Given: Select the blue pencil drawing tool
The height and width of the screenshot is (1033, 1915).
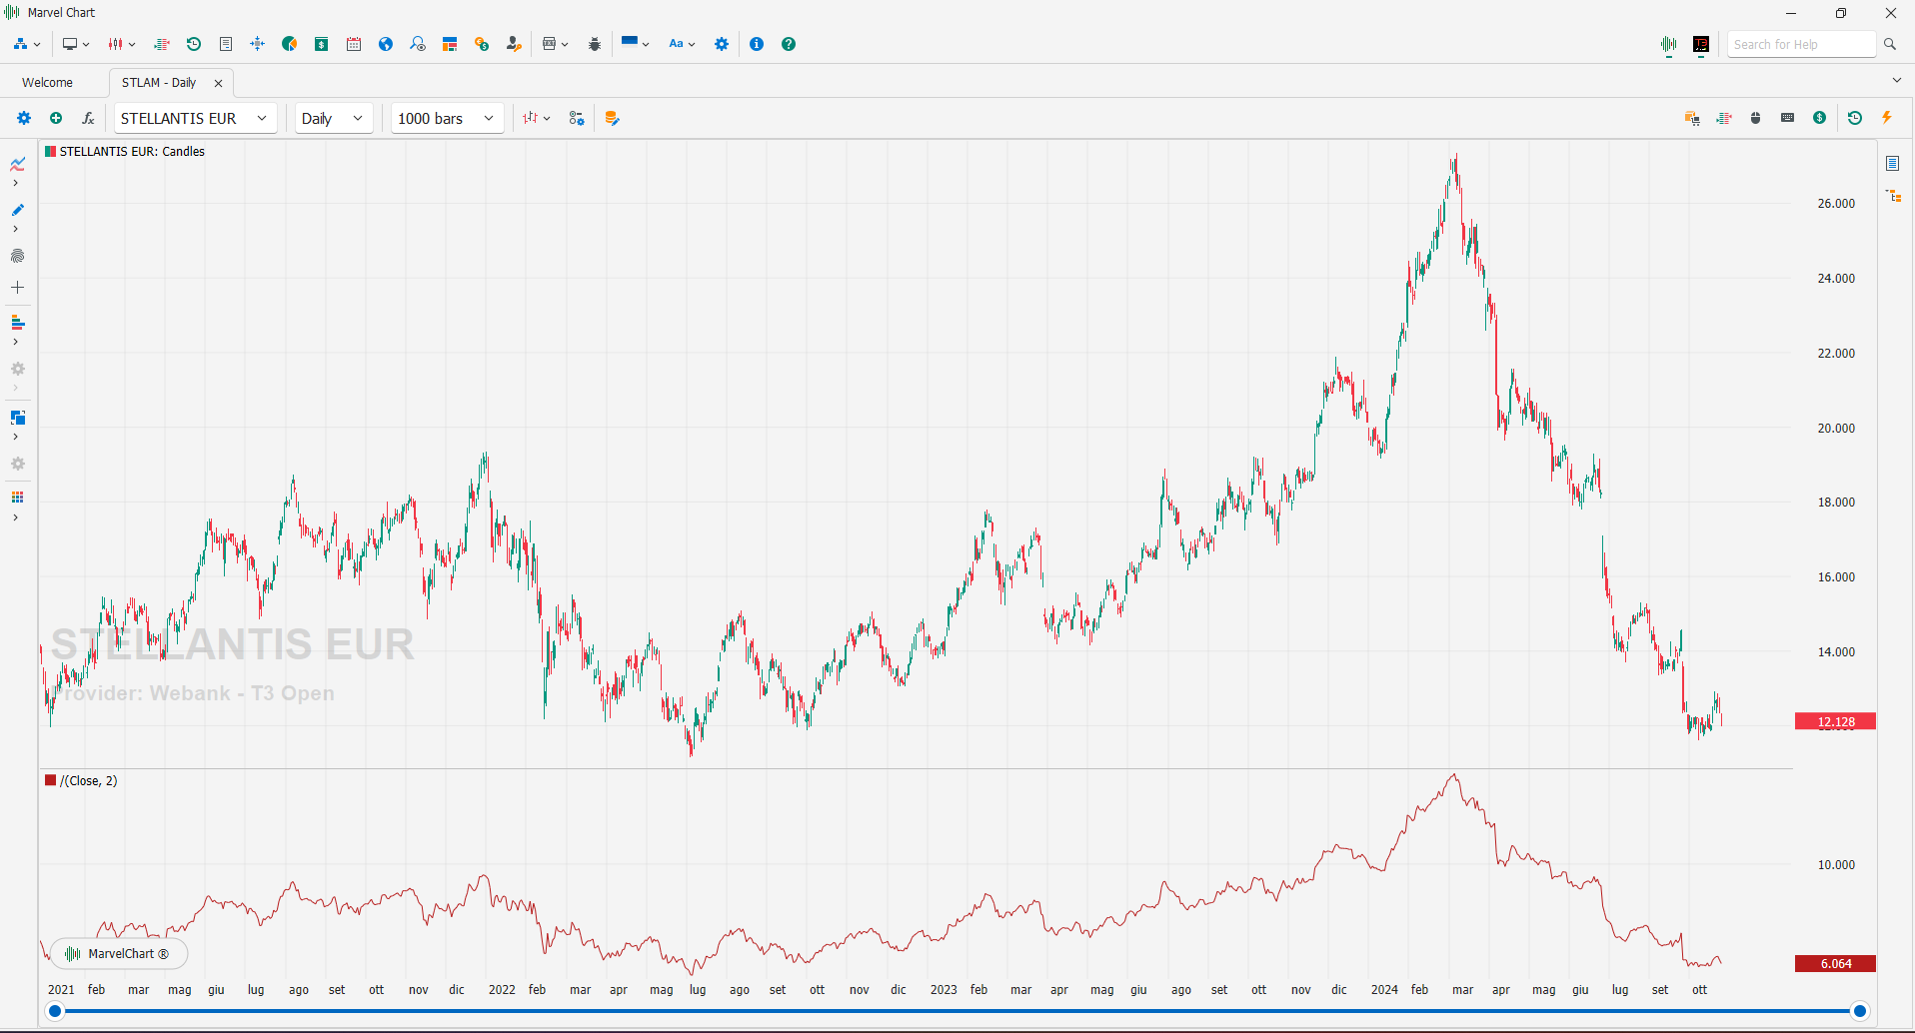Looking at the screenshot, I should click(x=18, y=210).
